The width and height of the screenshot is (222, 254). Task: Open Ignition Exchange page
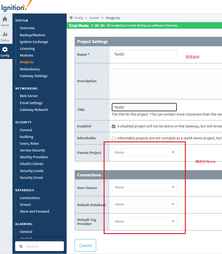click(34, 42)
